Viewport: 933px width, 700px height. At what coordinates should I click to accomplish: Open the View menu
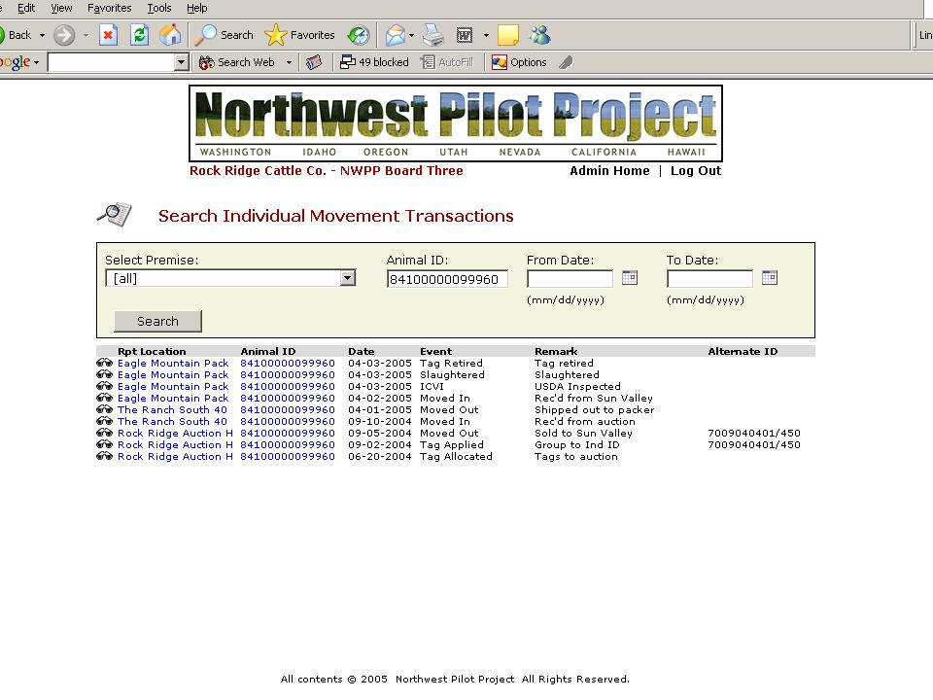point(61,8)
